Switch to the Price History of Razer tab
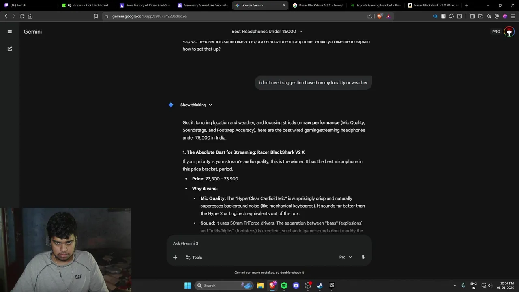The width and height of the screenshot is (519, 292). (x=145, y=5)
